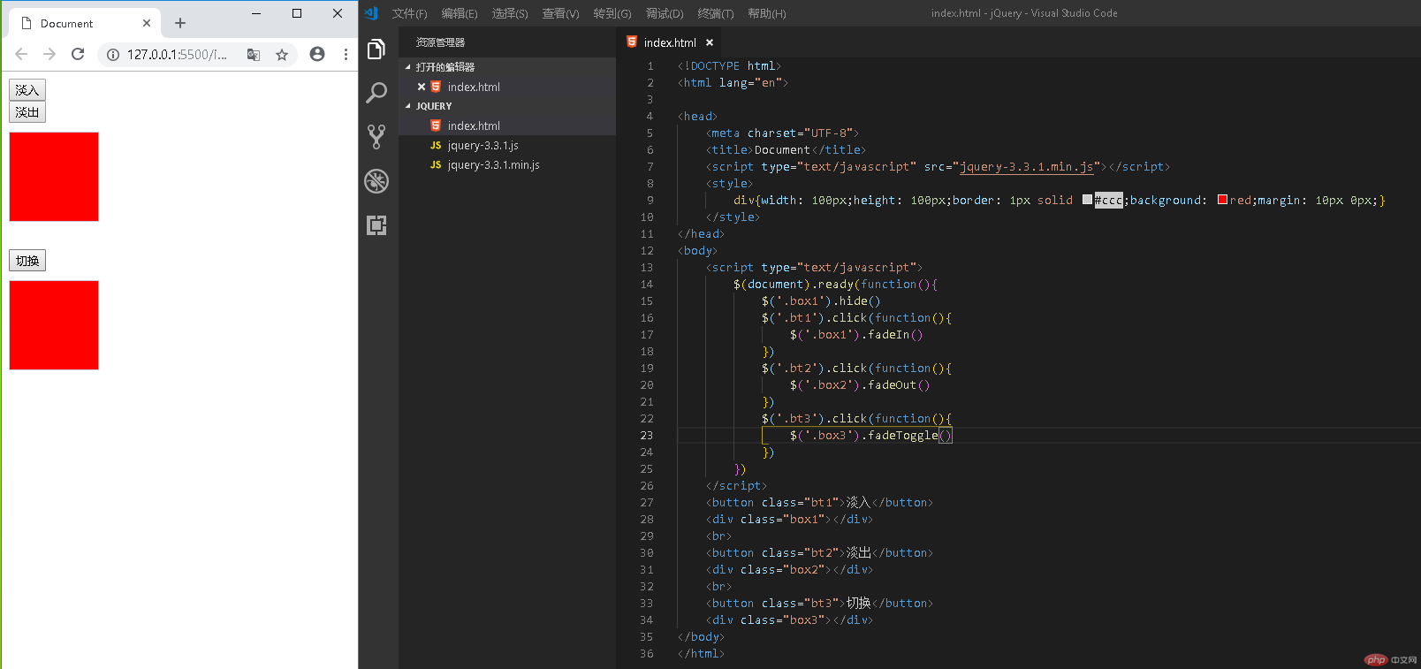Click fadeToggle text on line 23
The height and width of the screenshot is (669, 1421).
click(x=902, y=435)
